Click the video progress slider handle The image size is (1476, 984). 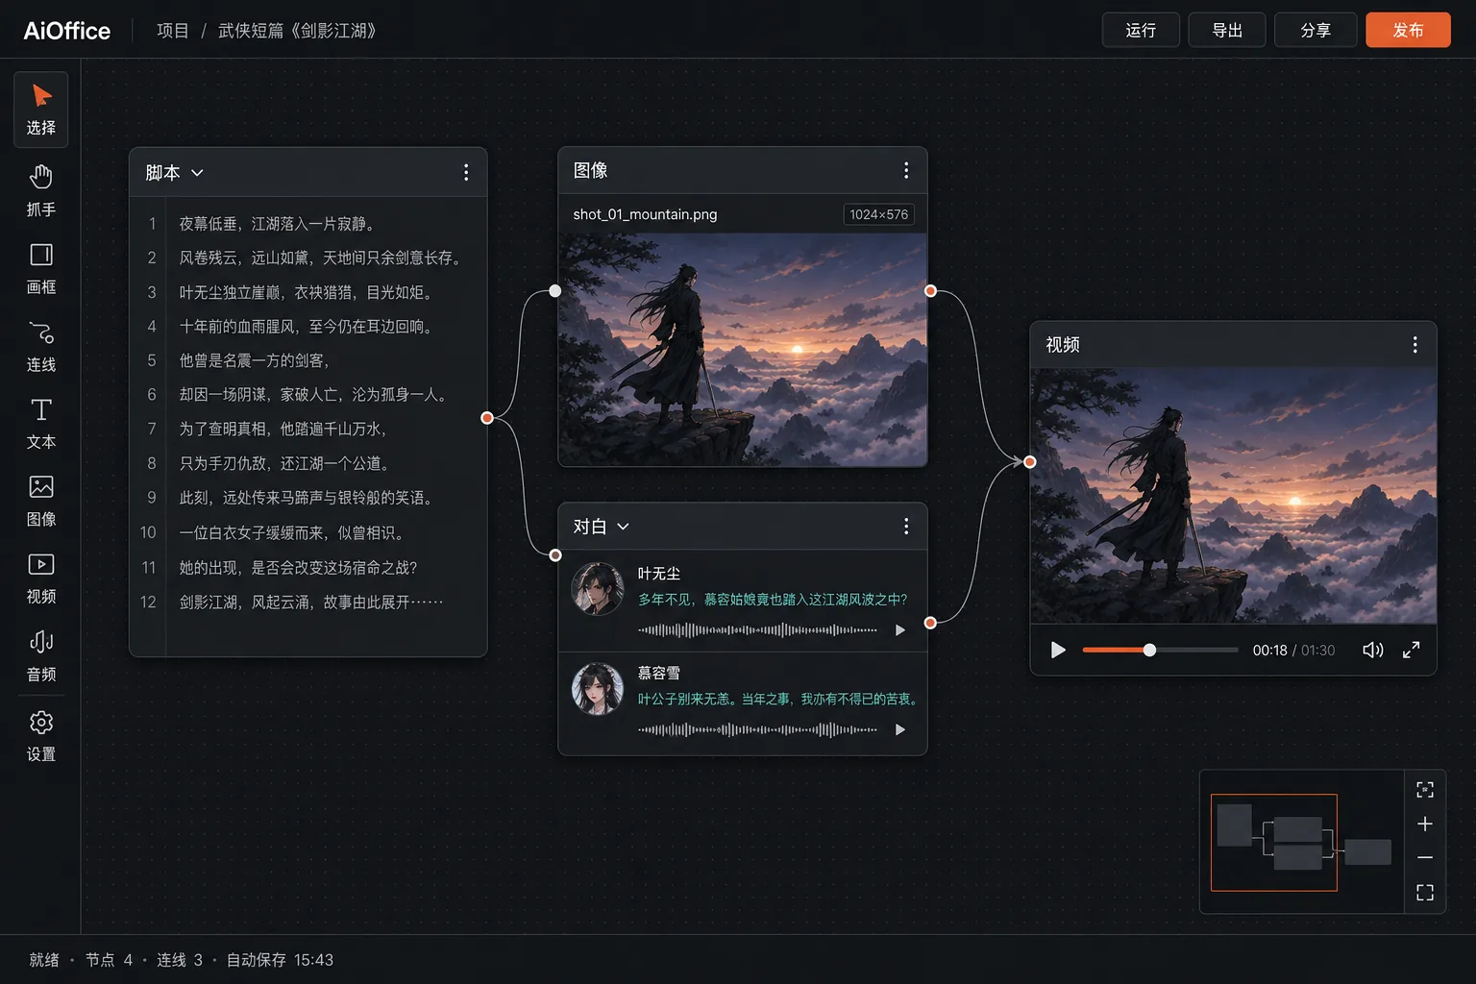[x=1149, y=651]
